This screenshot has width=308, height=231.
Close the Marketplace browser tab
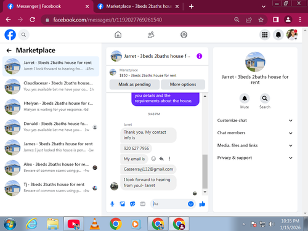(177, 7)
